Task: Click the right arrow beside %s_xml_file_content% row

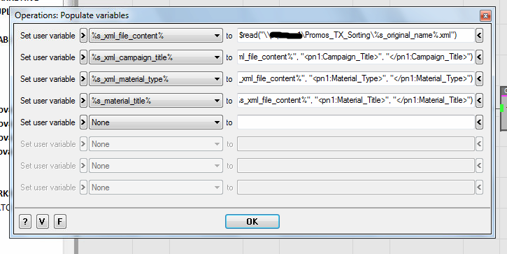Action: pos(83,36)
